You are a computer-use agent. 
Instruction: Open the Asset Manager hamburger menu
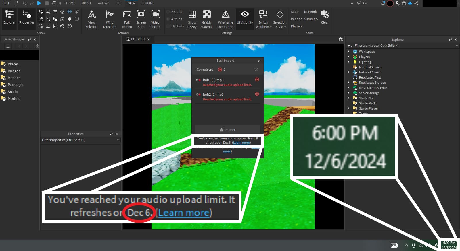pos(8,46)
